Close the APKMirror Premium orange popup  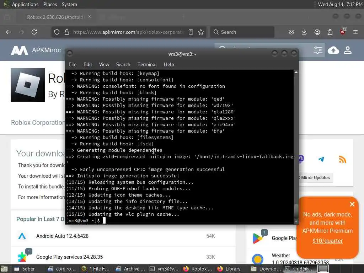coord(352,204)
